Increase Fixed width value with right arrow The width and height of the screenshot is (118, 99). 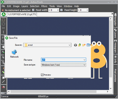pyautogui.click(x=58, y=10)
